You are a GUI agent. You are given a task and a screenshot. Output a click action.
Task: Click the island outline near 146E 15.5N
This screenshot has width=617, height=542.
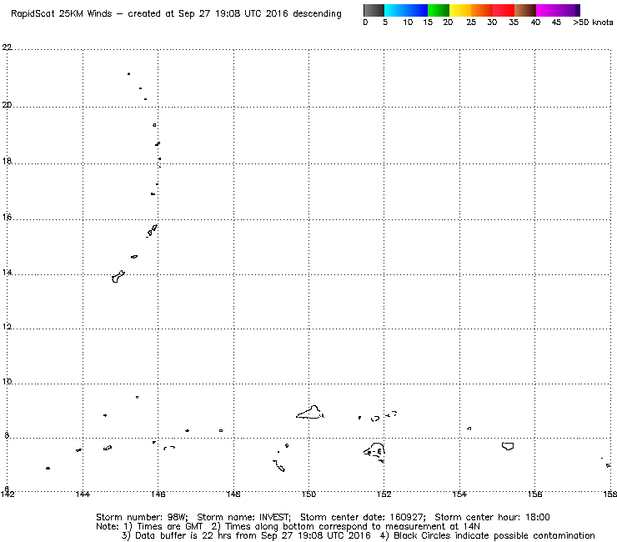pyautogui.click(x=152, y=231)
